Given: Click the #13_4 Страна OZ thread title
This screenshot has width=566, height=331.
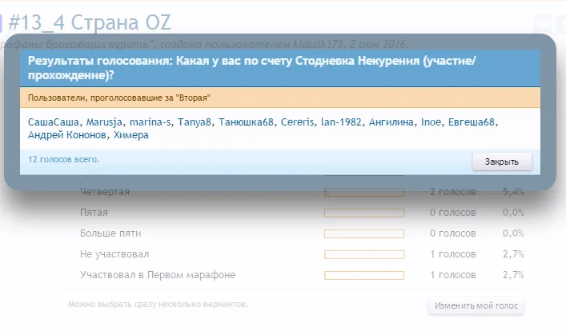Looking at the screenshot, I should point(90,22).
